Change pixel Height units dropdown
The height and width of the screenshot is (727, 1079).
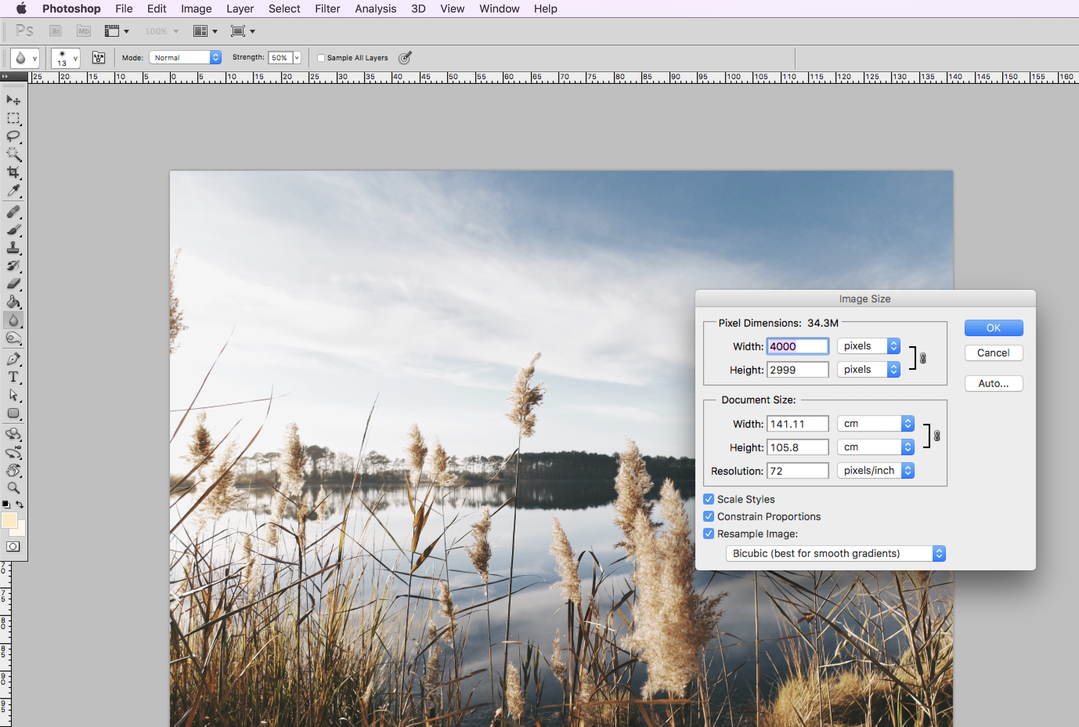869,369
